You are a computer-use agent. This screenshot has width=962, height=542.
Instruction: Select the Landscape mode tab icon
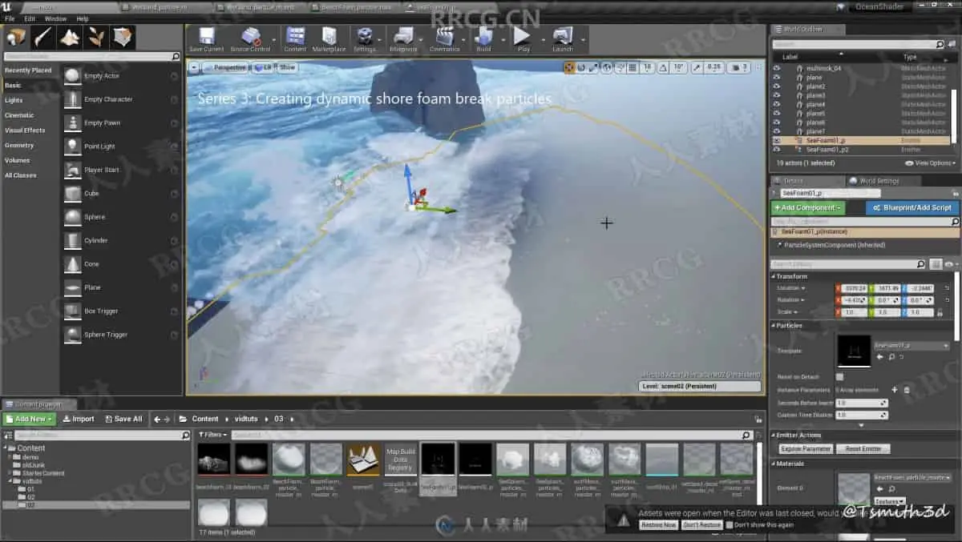[70, 37]
